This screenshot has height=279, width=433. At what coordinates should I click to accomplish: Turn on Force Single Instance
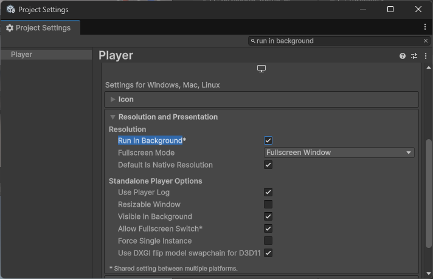coord(268,241)
